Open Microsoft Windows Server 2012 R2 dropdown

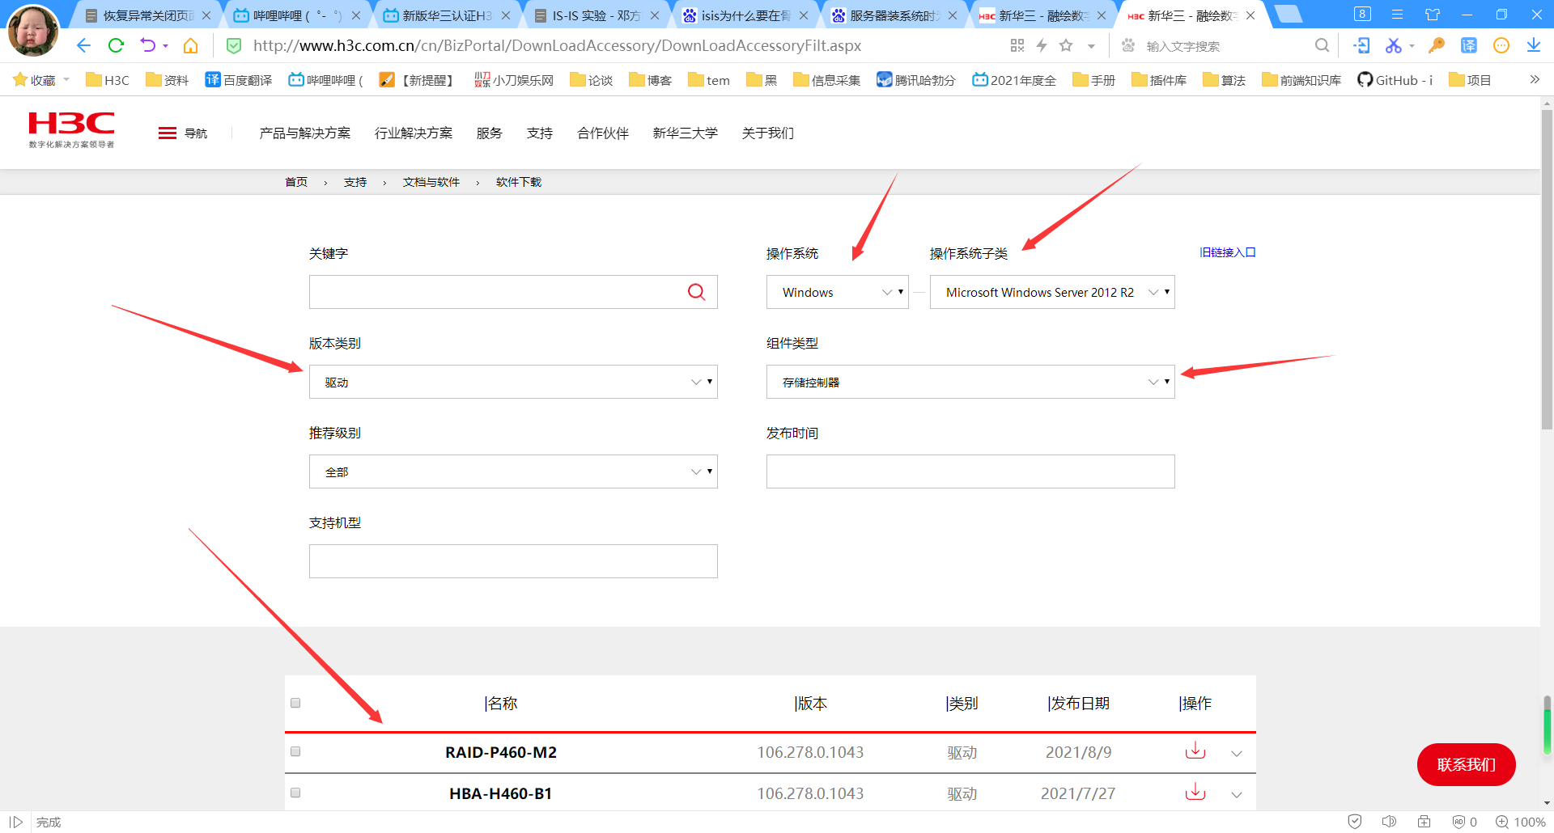[x=1052, y=292]
